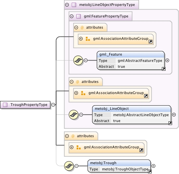Image resolution: width=179 pixels, height=174 pixels.
Task: Expand the gml:AssociationAttributeGroup in gml:FeaturePropertyType
Action: tap(81, 38)
